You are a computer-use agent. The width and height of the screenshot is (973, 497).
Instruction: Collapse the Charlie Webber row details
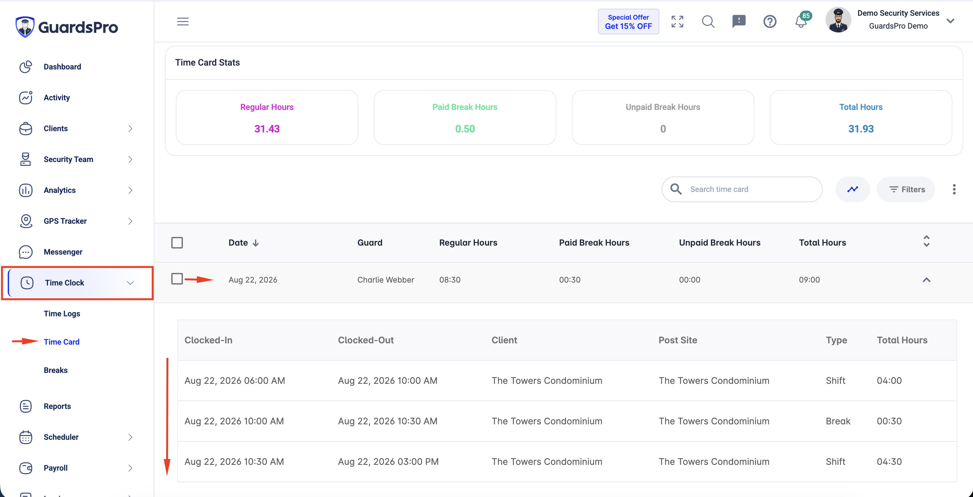pos(927,280)
